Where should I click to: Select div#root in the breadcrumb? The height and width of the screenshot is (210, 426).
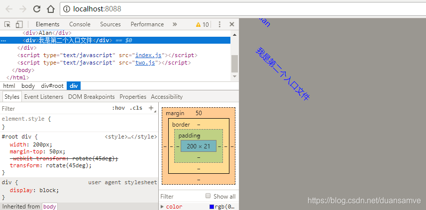click(x=52, y=86)
